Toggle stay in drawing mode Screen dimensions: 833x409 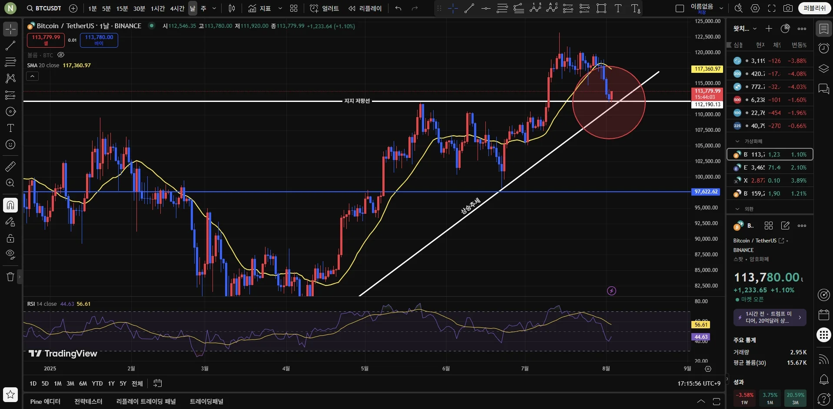coord(10,222)
